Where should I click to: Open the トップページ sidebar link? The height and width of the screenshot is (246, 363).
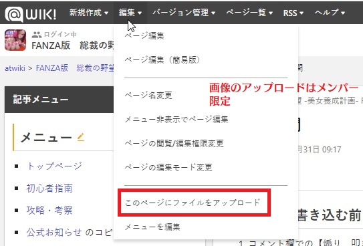pos(54,166)
